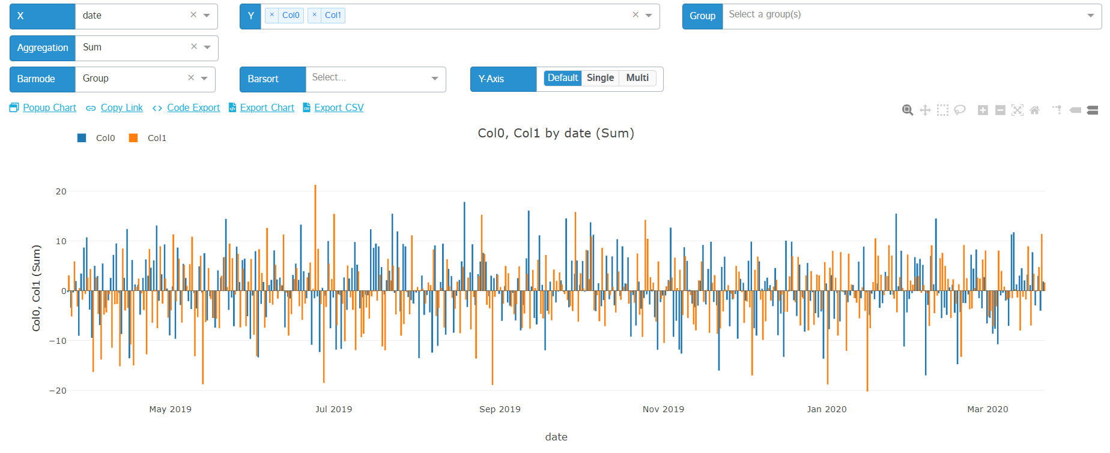1110x453 pixels.
Task: Select the Zoom tool in chart modebar
Action: point(908,110)
